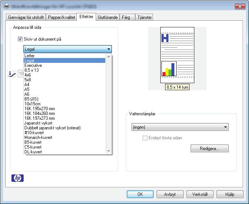Click the Avbryt button

(x=170, y=194)
